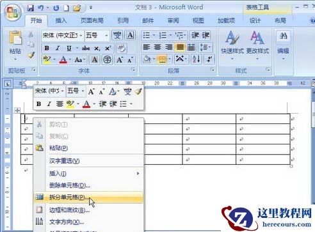Viewport: 315px width, 232px height.
Task: Align text right in ribbon
Action: click(168, 47)
